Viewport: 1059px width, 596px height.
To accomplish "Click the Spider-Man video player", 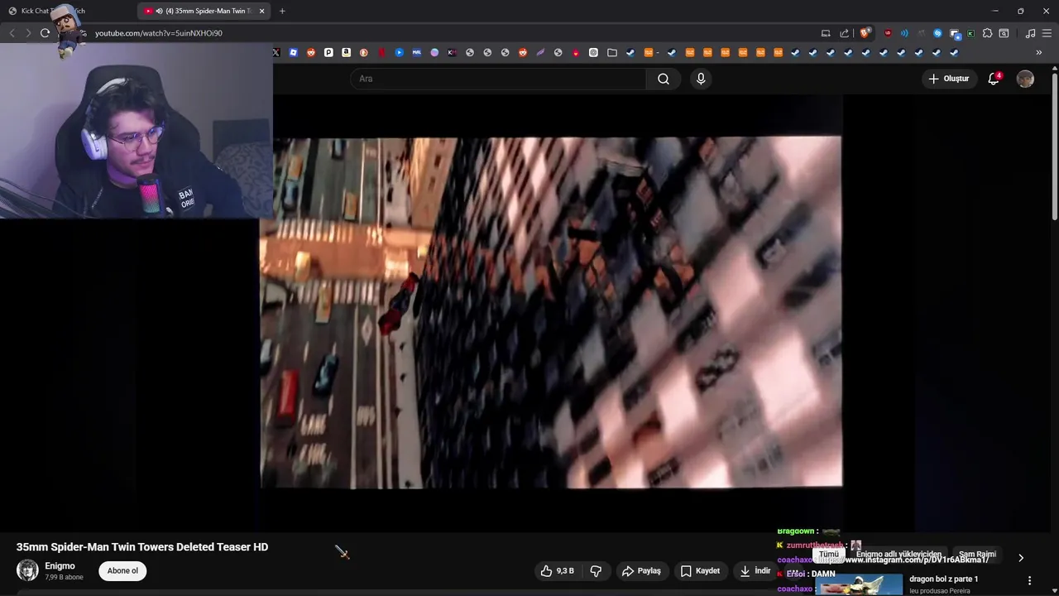I will point(551,312).
